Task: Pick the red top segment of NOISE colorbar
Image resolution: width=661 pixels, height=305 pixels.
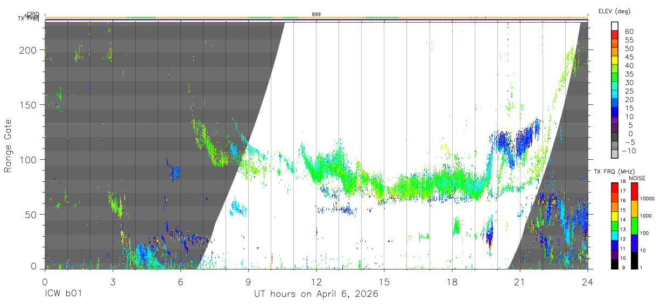Action: (635, 191)
